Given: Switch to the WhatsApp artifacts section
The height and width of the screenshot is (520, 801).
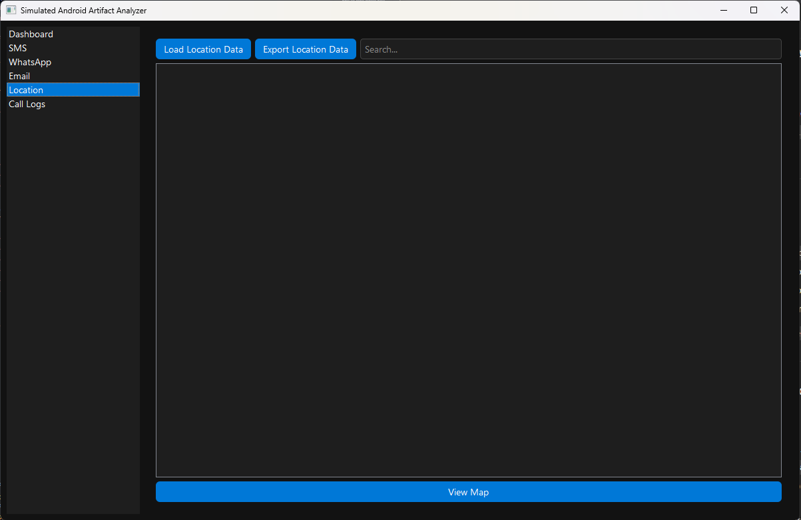Looking at the screenshot, I should pos(29,62).
